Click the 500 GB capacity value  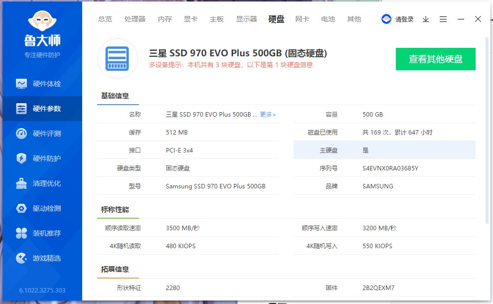[372, 115]
